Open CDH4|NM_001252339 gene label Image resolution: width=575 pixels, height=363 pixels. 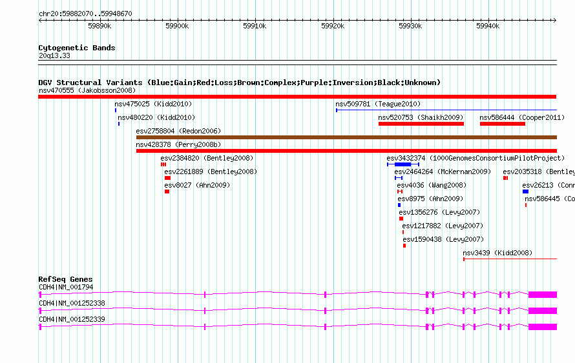pos(72,319)
